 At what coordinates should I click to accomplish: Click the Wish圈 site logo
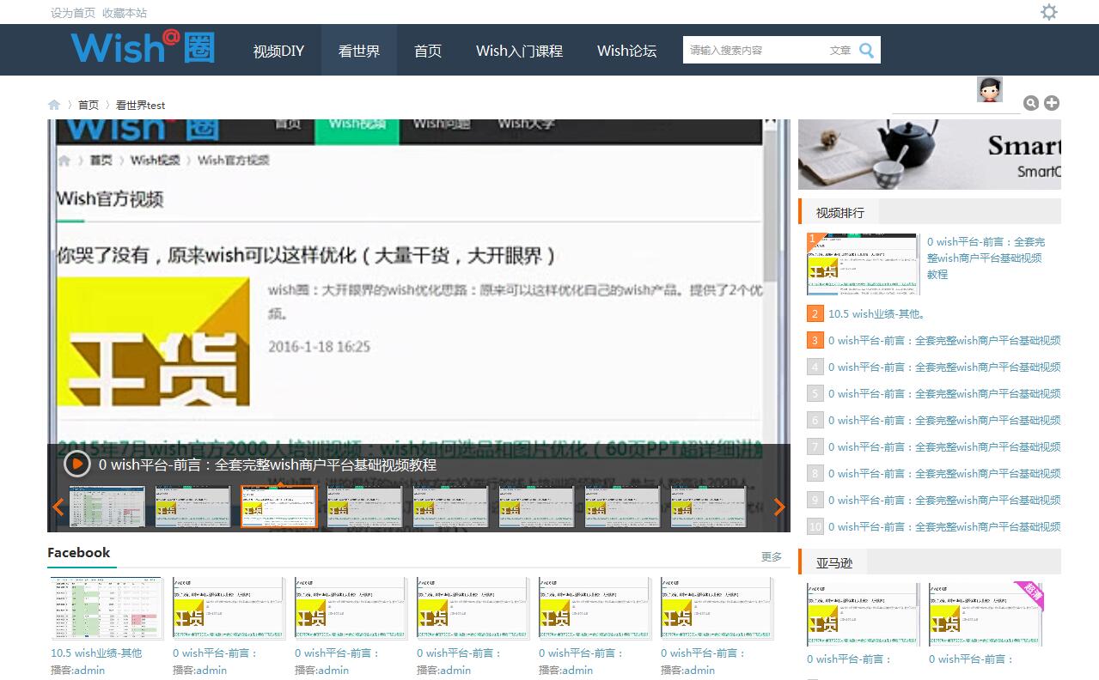click(143, 47)
